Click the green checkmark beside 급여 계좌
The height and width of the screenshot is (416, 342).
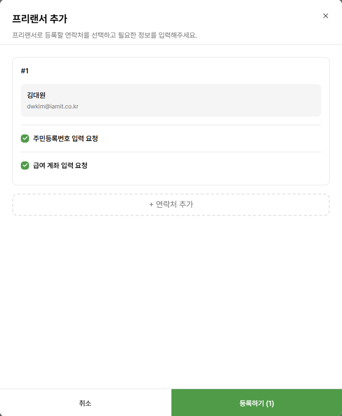(25, 165)
